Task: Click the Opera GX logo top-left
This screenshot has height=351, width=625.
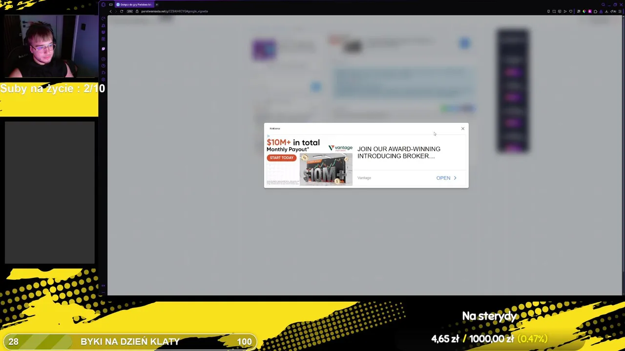Action: click(103, 4)
